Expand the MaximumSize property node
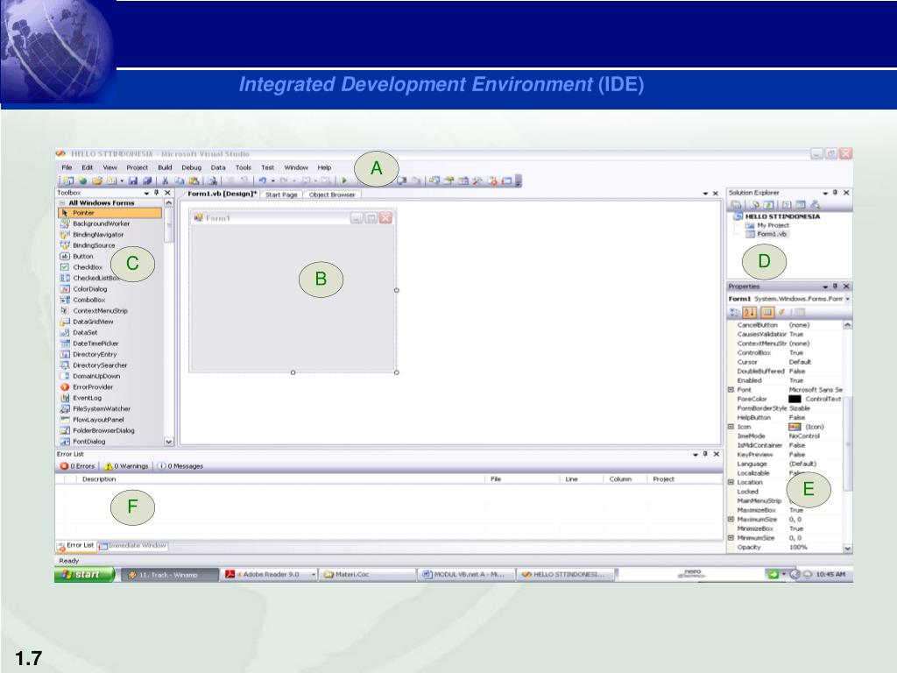The image size is (897, 673). click(x=731, y=519)
